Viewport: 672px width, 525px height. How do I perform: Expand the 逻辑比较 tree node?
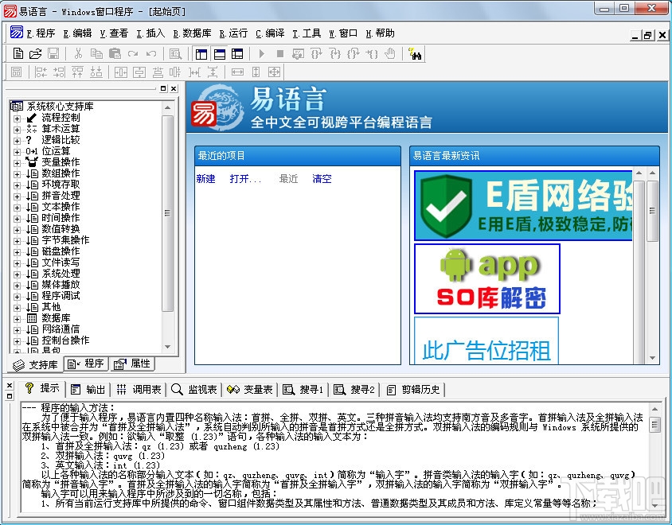[17, 141]
